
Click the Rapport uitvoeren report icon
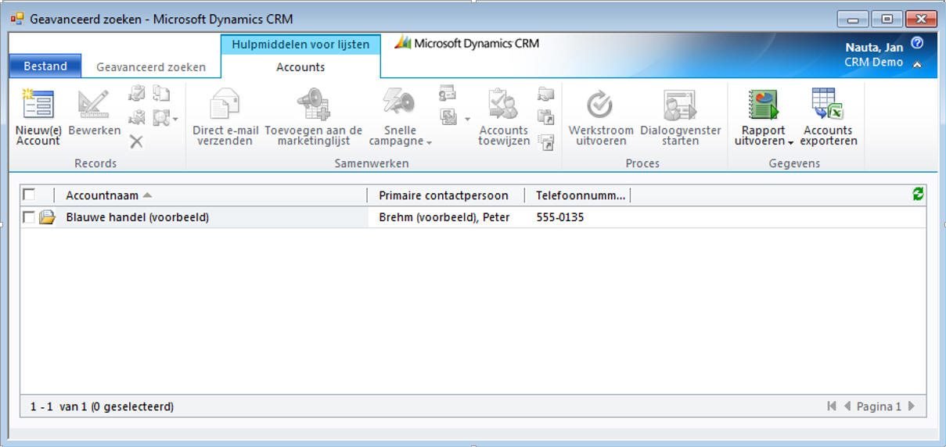pyautogui.click(x=763, y=105)
